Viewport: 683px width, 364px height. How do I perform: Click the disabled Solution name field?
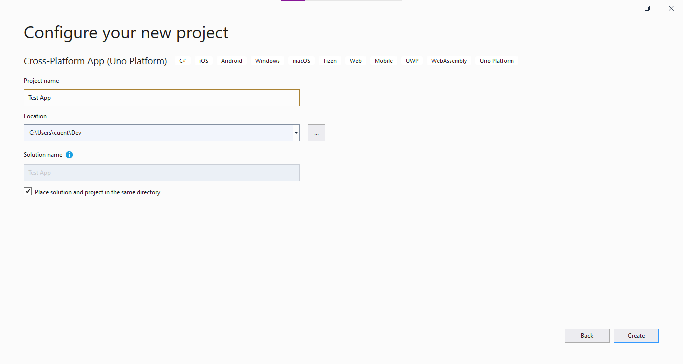162,173
